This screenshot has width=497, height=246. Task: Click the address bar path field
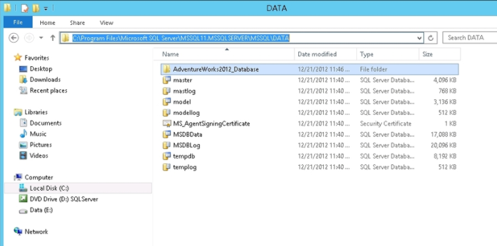241,38
